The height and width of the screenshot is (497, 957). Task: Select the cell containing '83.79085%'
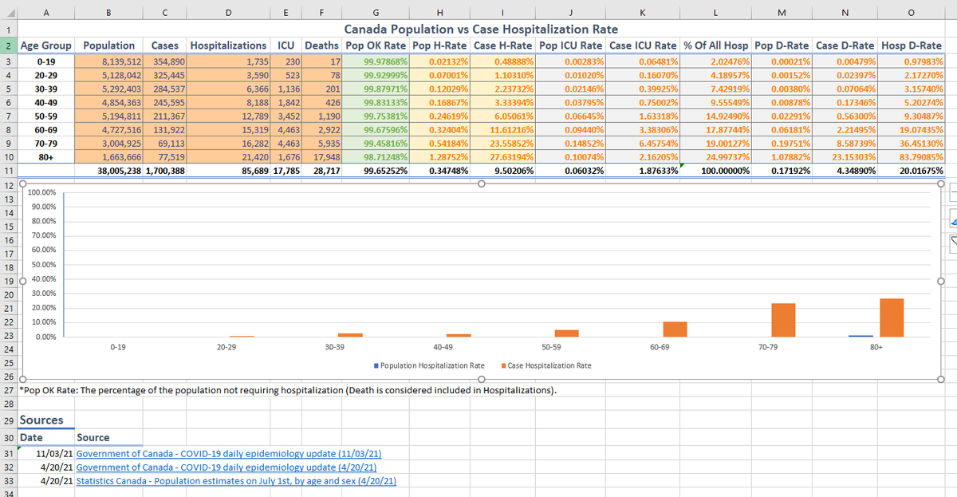(x=911, y=157)
